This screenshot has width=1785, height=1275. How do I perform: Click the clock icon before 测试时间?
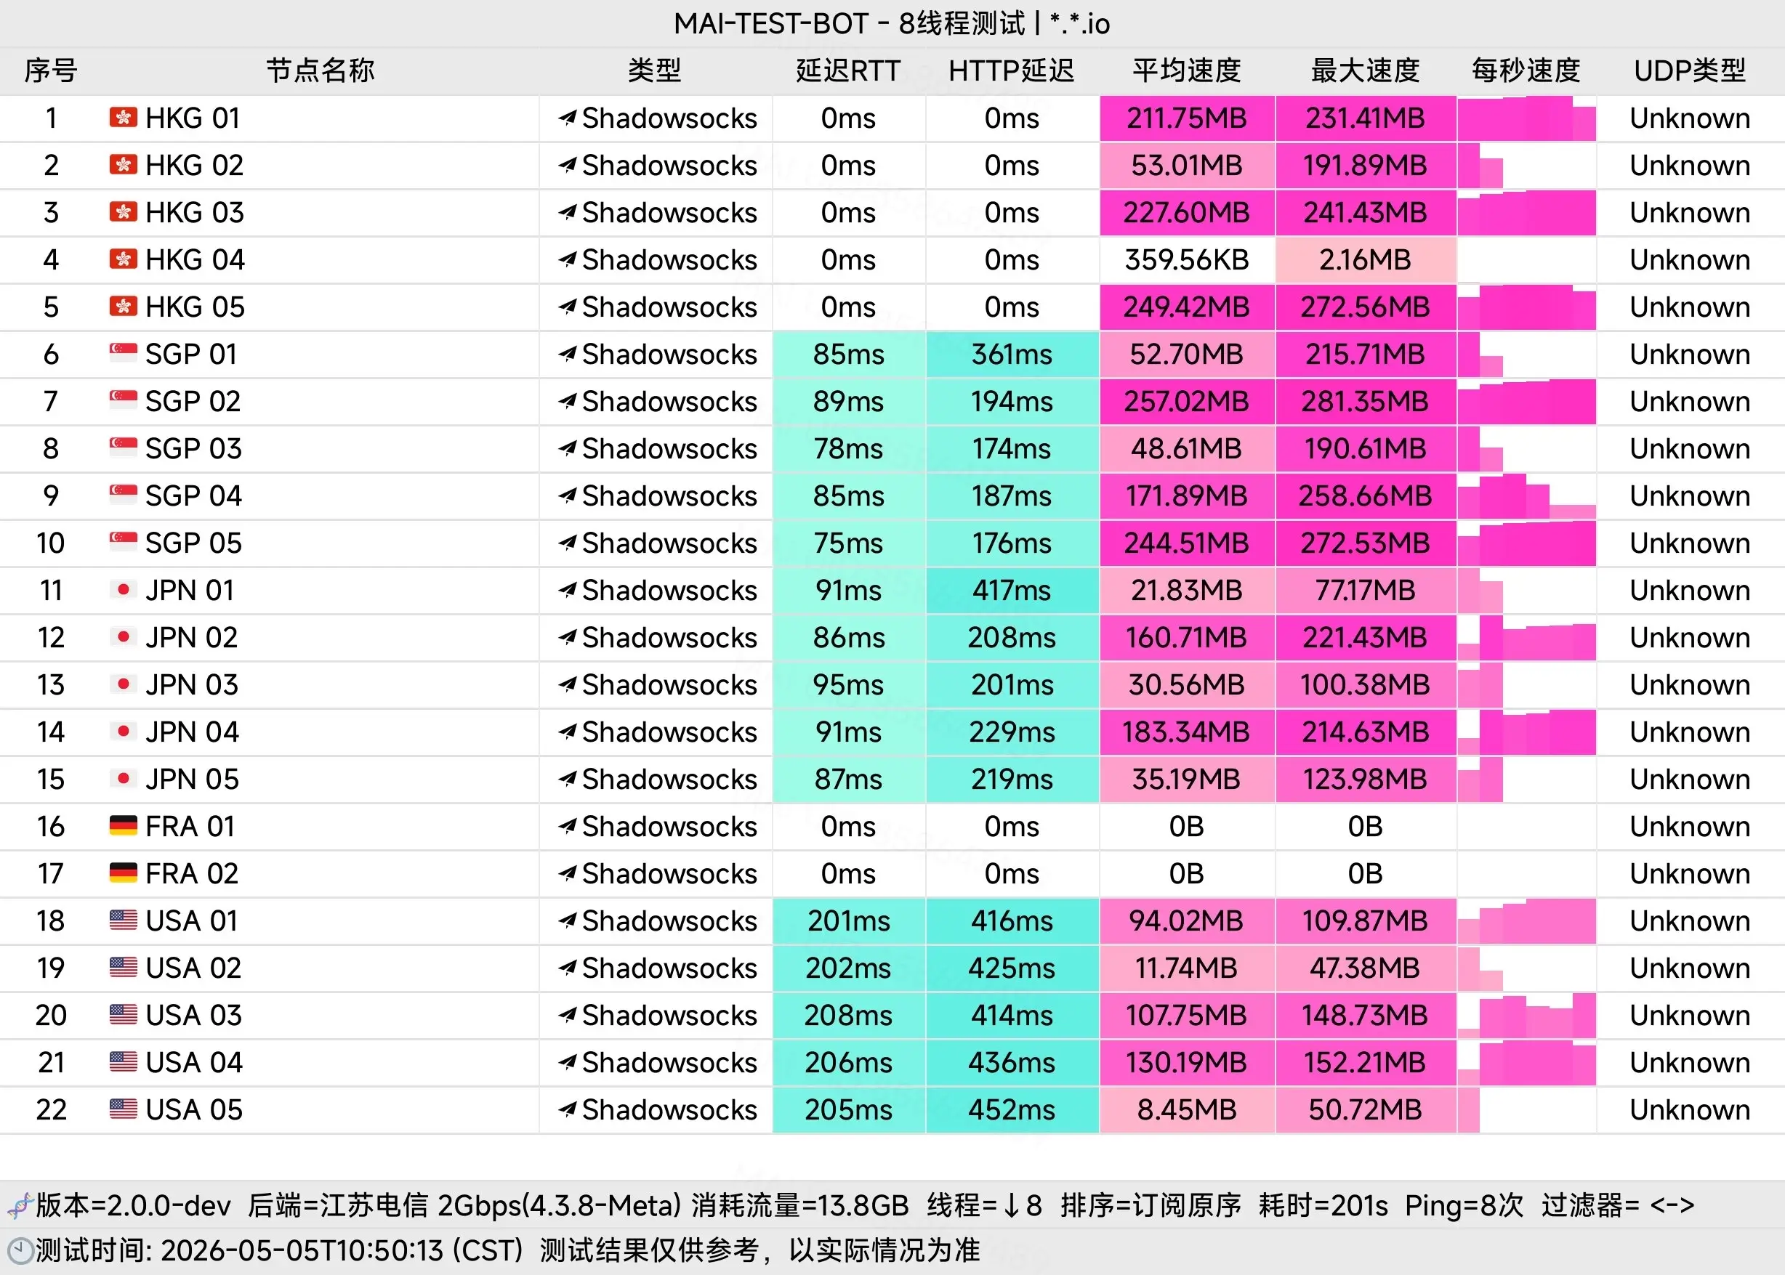20,1249
